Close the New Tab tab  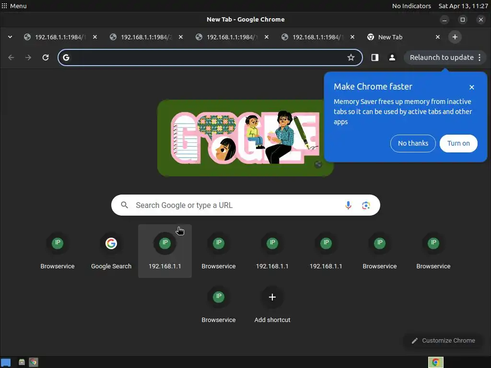pos(438,37)
